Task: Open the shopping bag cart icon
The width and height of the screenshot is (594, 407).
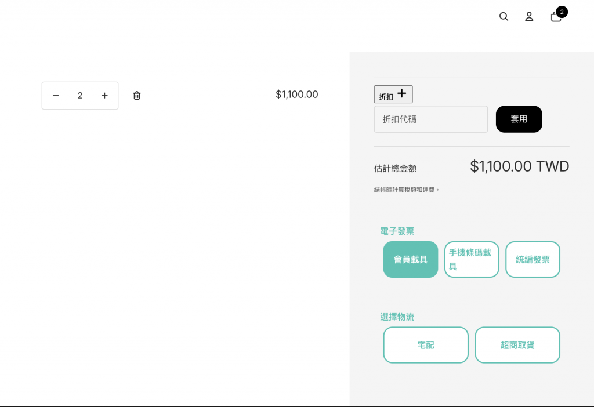Action: 555,17
